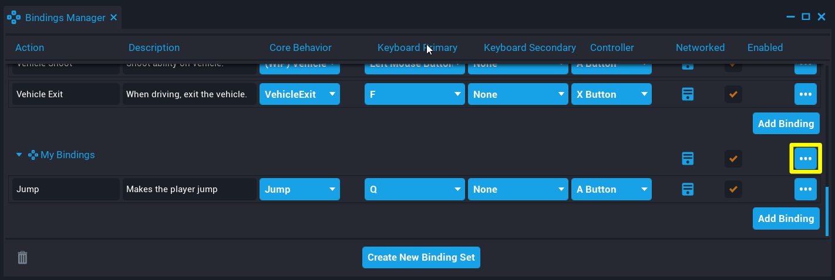Toggle Enabled checkbox for Vehicle Exit
Image resolution: width=835 pixels, height=280 pixels.
[x=733, y=94]
